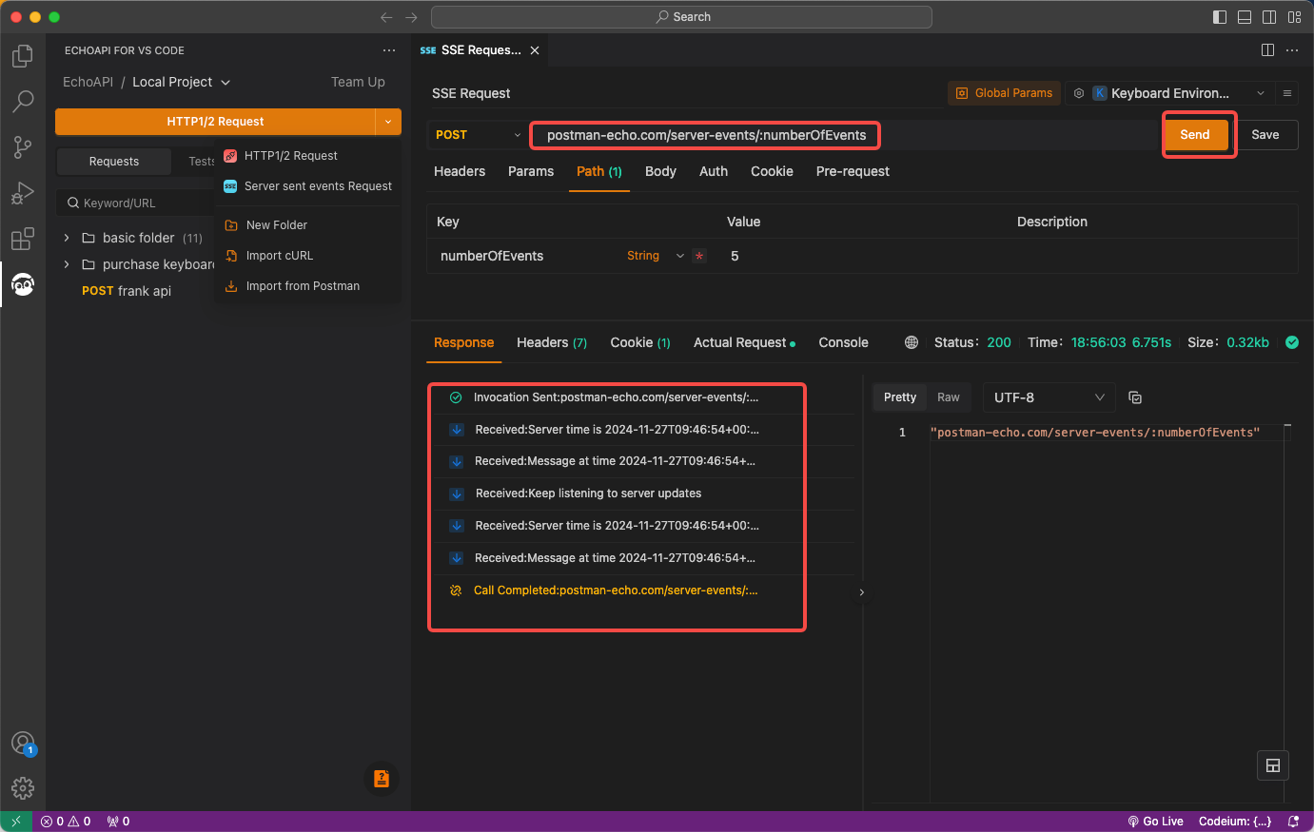
Task: Open the Extensions view
Action: click(x=23, y=239)
